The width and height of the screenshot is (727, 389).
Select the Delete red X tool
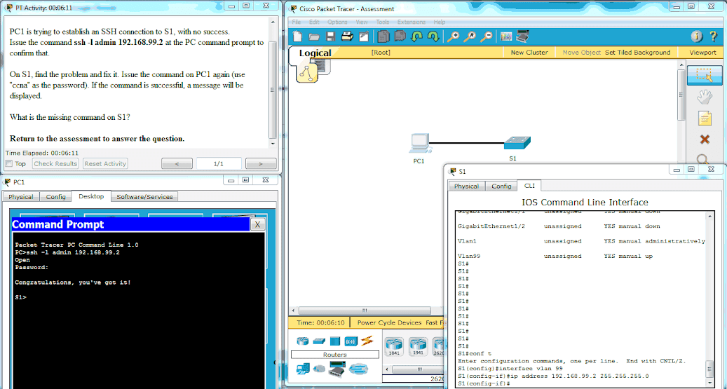coord(705,139)
